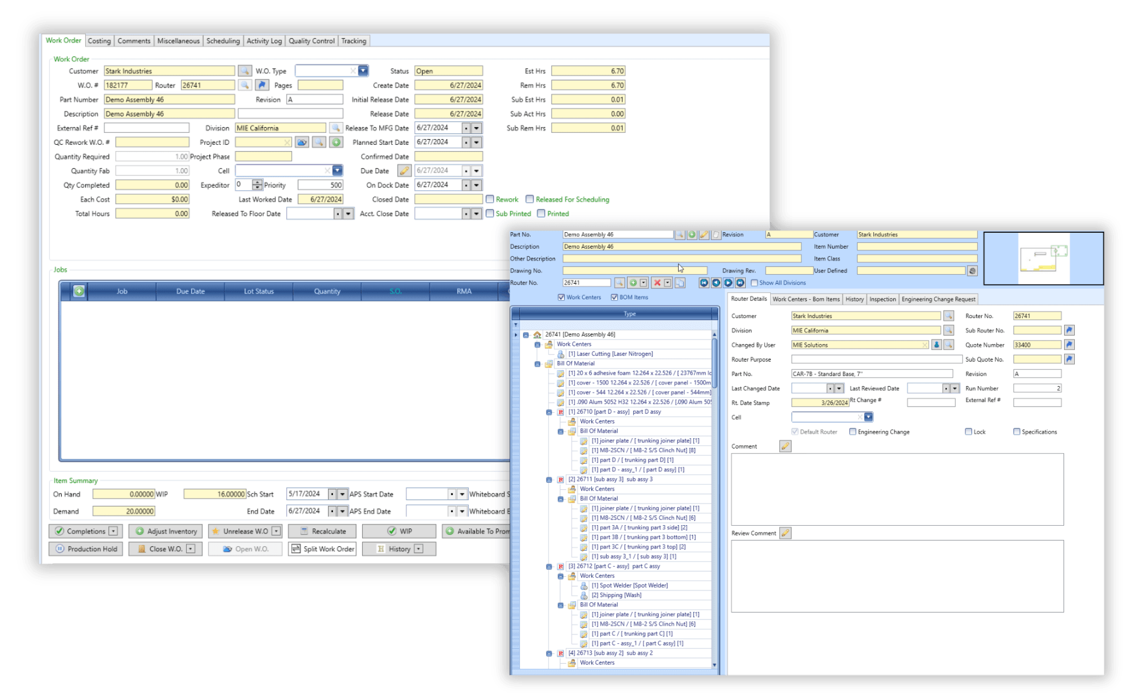Enable the Rework checkbox
The width and height of the screenshot is (1135, 700).
pos(490,199)
